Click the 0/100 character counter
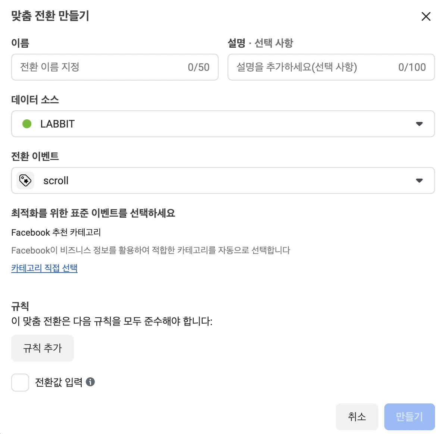Image resolution: width=444 pixels, height=434 pixels. coord(412,67)
